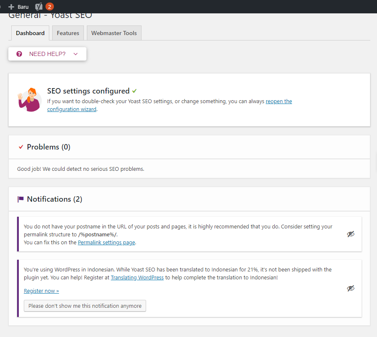Click the red checkmark beside Problems
This screenshot has width=377, height=337.
point(21,147)
